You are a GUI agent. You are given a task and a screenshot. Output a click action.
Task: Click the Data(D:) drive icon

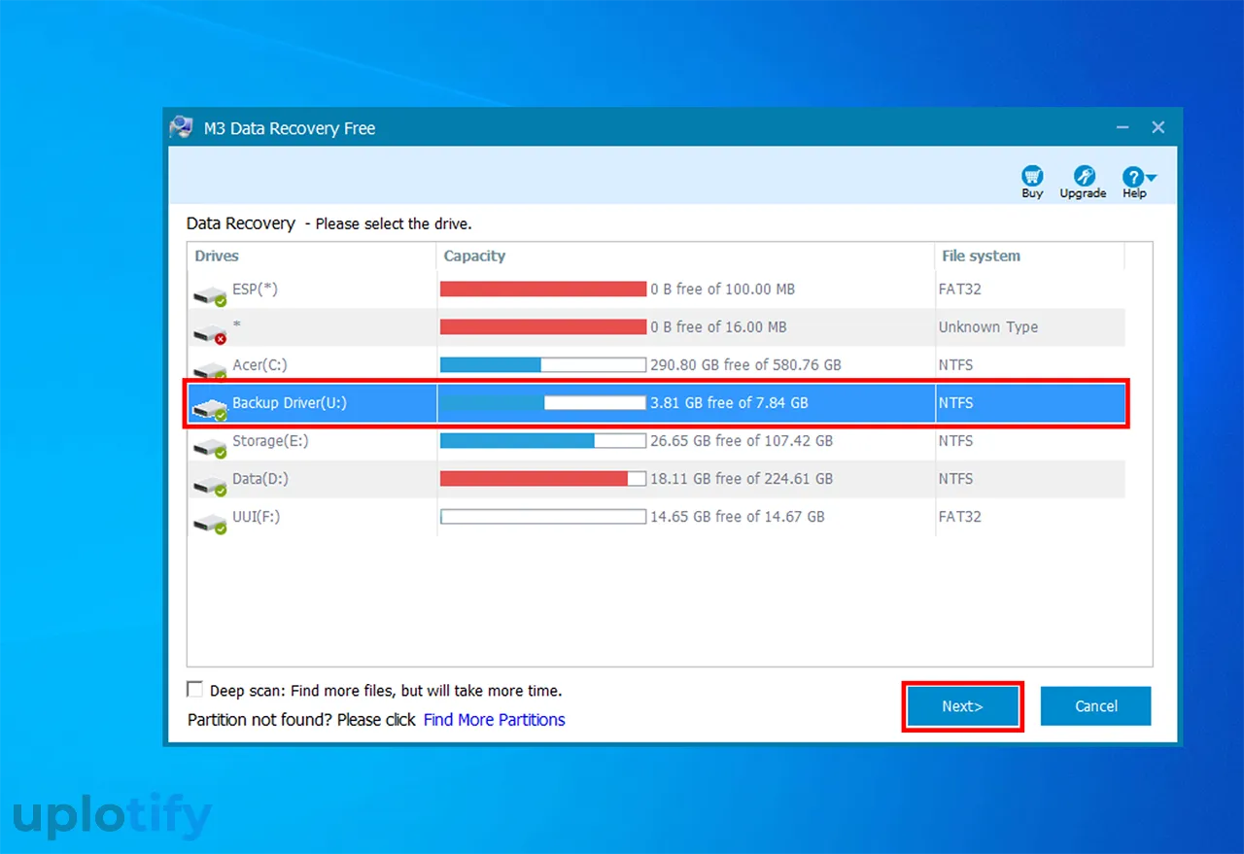210,484
